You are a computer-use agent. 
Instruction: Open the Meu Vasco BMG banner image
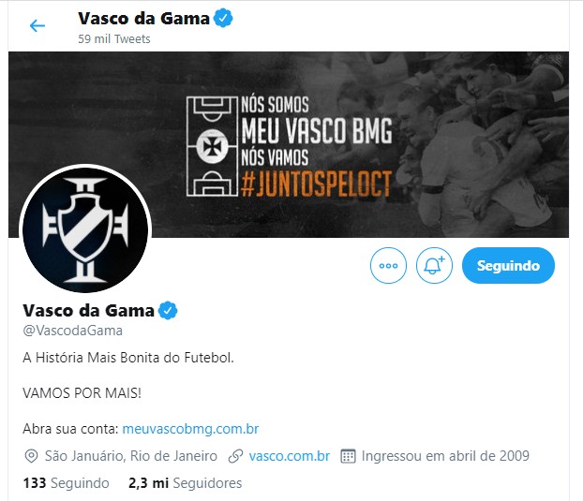click(289, 144)
